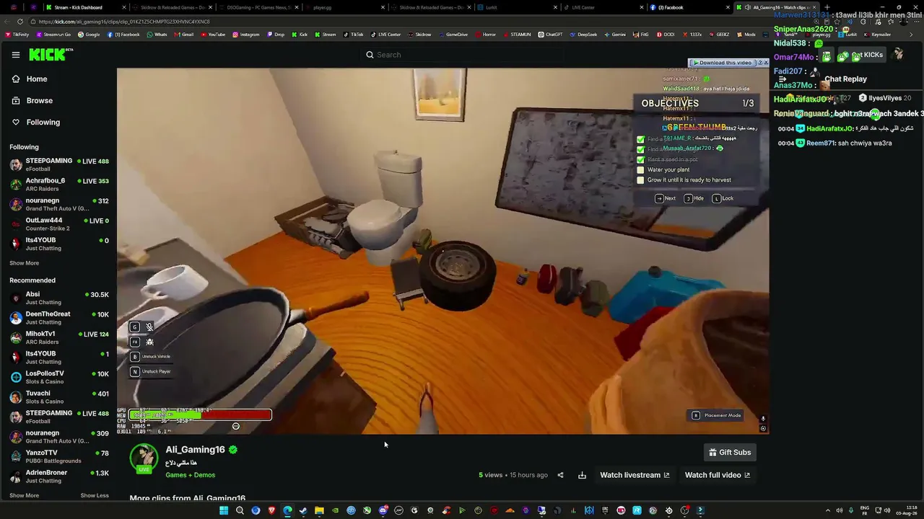The width and height of the screenshot is (924, 519).
Task: Open the Instagram bookmark
Action: (245, 35)
